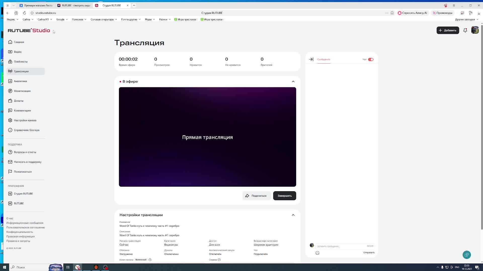Collapse Настройки трансляции section
This screenshot has height=271, width=483.
coord(293,215)
